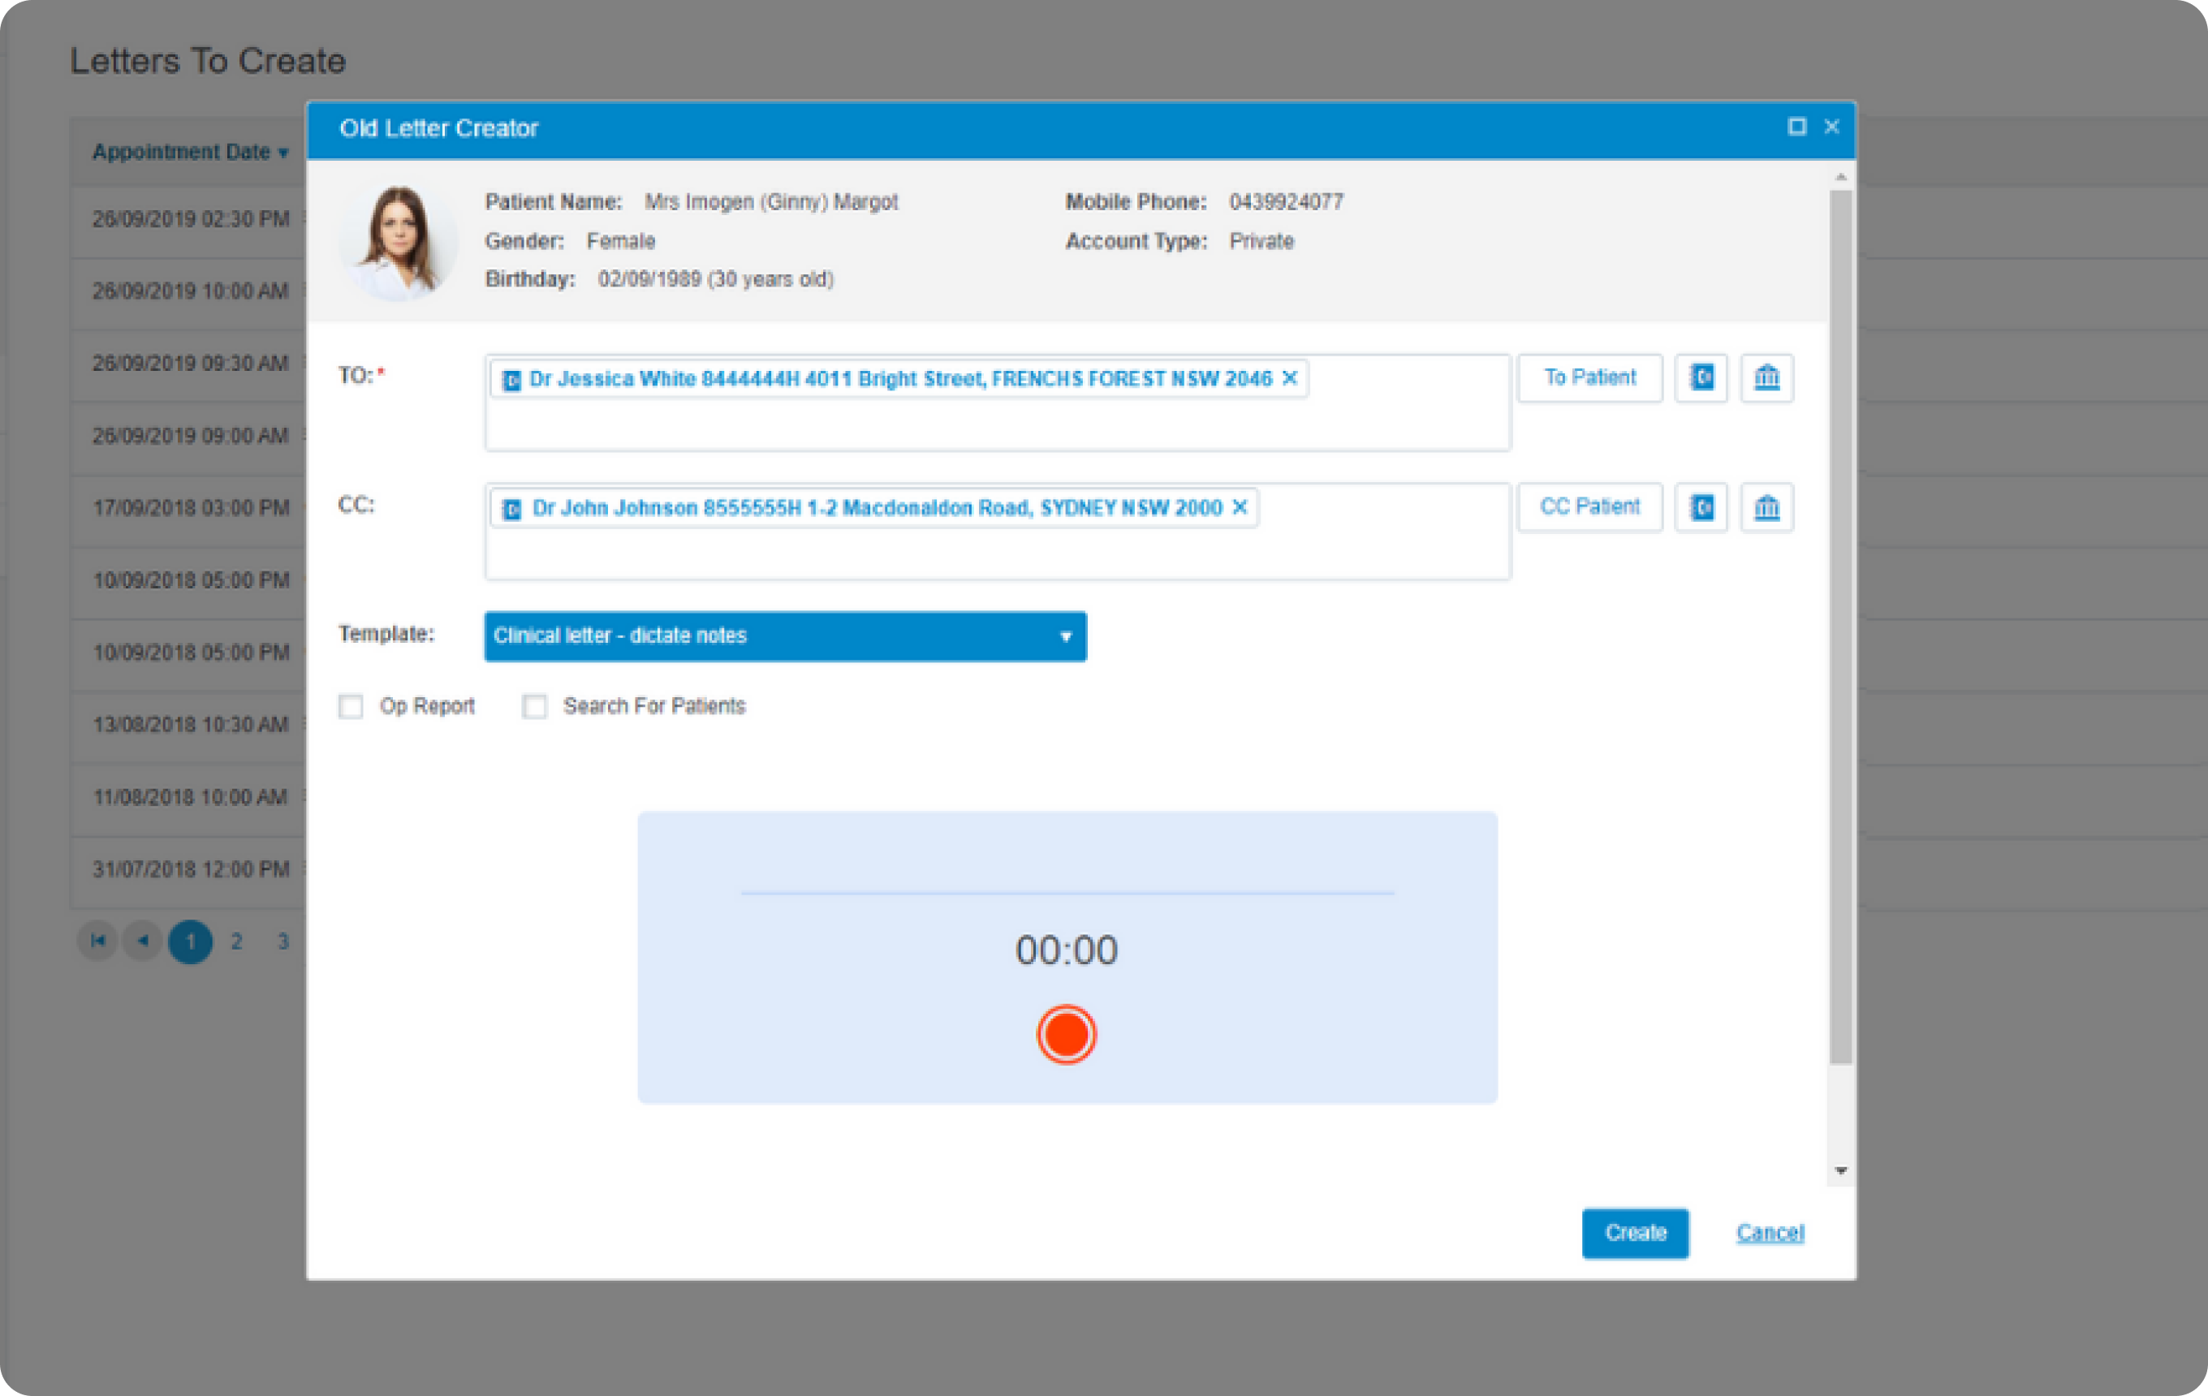Enable Search For Patients checkbox
This screenshot has height=1396, width=2208.
point(534,704)
